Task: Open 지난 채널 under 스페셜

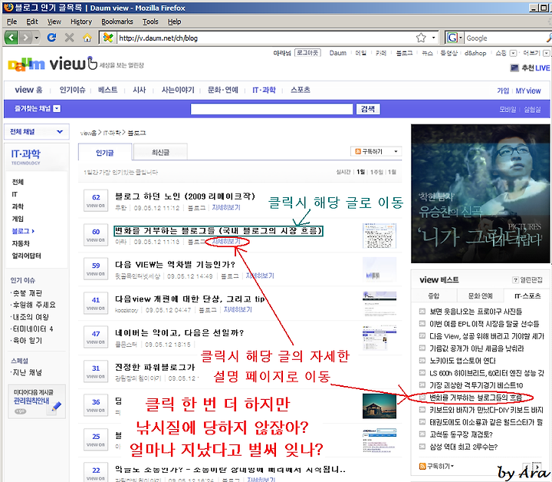Action: (26, 373)
